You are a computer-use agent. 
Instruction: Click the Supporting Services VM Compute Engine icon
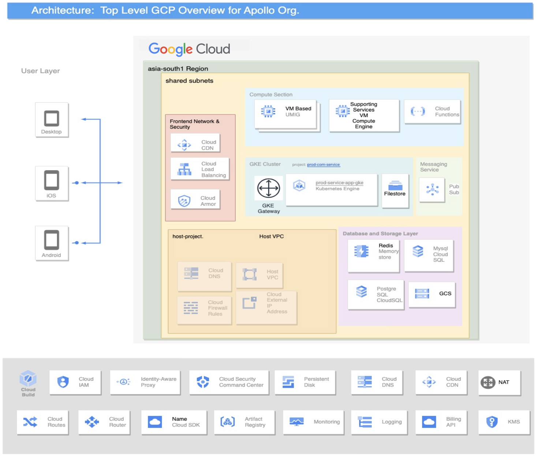click(x=343, y=111)
